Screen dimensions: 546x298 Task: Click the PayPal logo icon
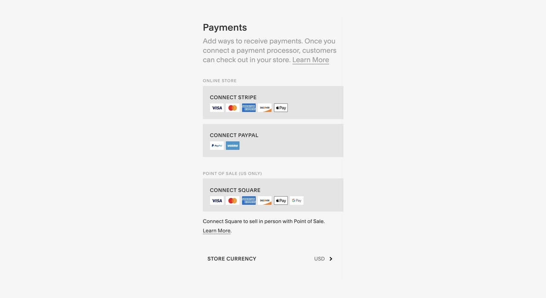[x=217, y=145]
